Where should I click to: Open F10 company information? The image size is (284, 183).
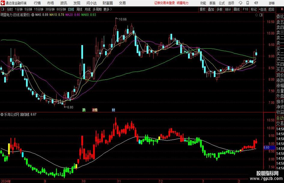246,9
